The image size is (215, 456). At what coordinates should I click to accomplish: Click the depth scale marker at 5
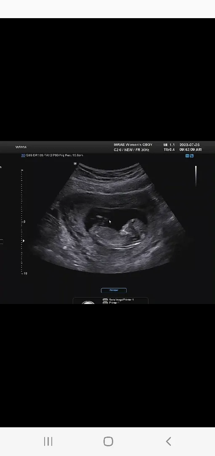[24, 222]
